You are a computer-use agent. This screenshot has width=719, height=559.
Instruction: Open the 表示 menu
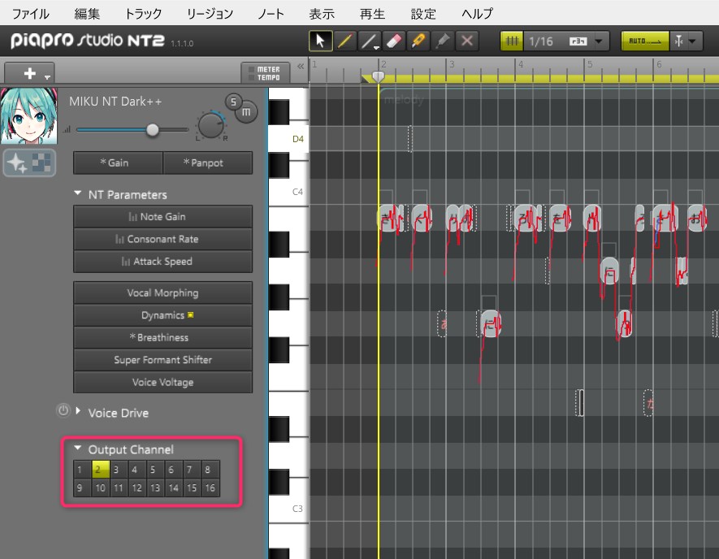pos(322,14)
